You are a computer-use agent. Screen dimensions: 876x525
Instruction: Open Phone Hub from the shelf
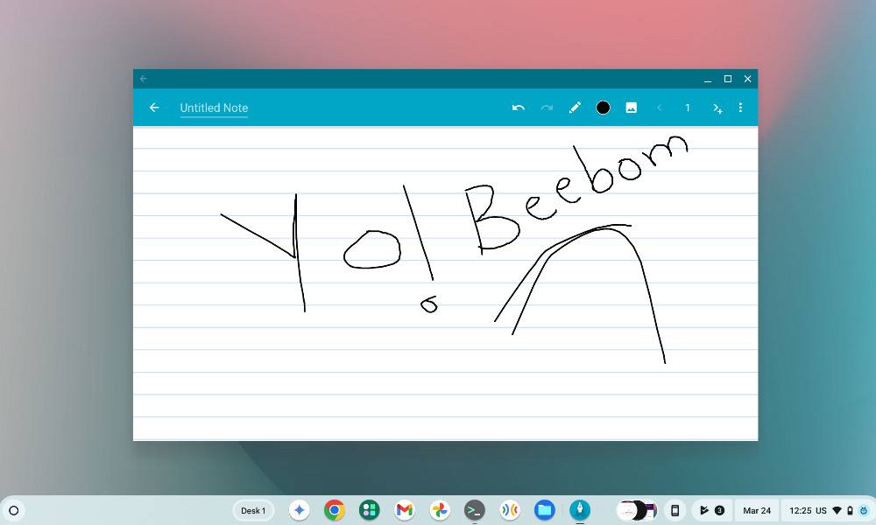pyautogui.click(x=675, y=510)
